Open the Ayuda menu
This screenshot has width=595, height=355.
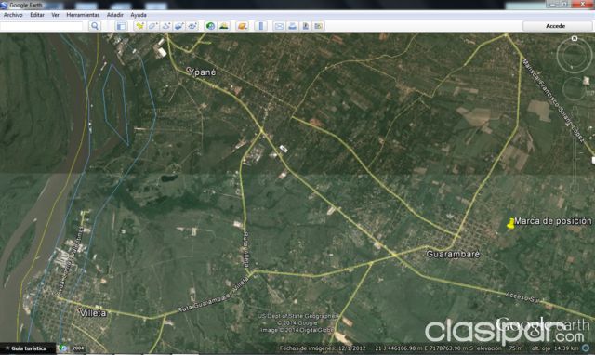coord(139,15)
